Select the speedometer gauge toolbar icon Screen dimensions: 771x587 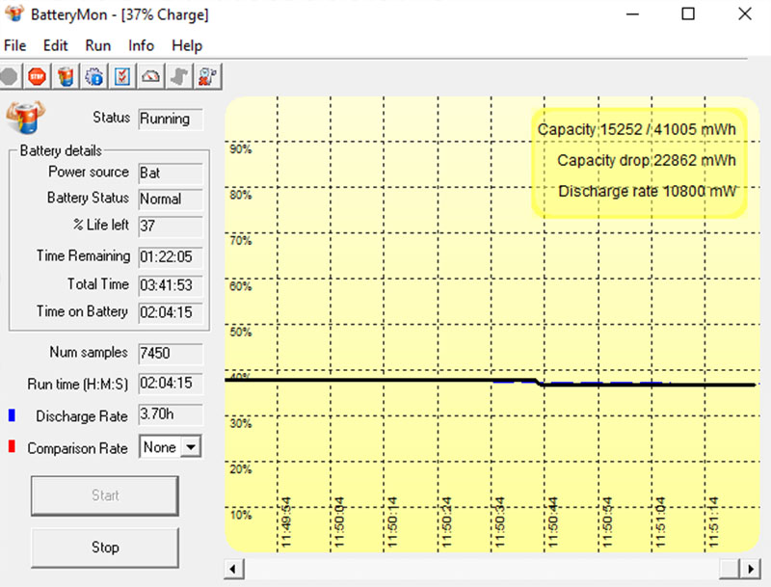point(150,76)
